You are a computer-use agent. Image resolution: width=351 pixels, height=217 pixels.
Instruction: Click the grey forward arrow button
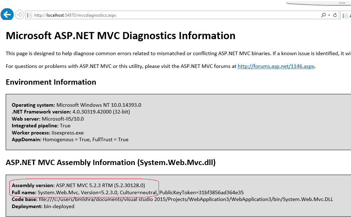tap(20, 15)
